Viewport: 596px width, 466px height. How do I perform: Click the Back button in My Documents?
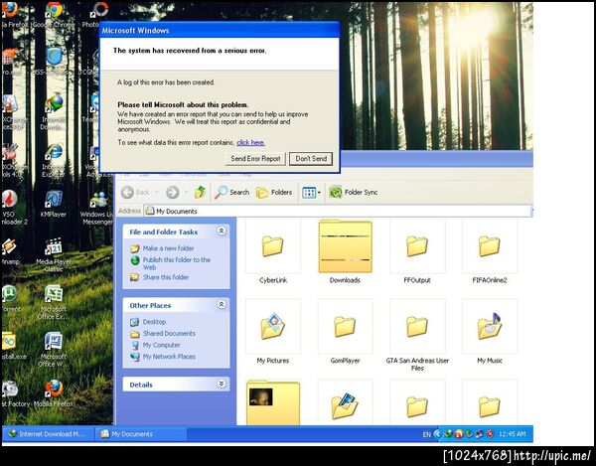click(x=136, y=193)
